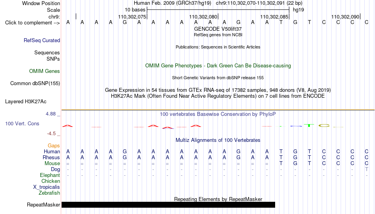Screen dimensions: 375x214
Task: Click the 100 Vert. Cons track label
Action: tap(22, 124)
